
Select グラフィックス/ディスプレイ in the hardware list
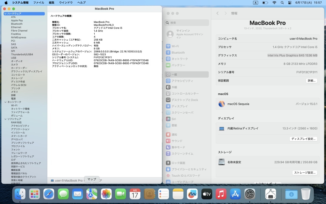pyautogui.click(x=27, y=72)
